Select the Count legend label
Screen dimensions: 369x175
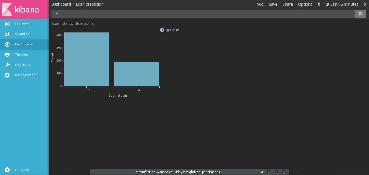click(x=175, y=30)
